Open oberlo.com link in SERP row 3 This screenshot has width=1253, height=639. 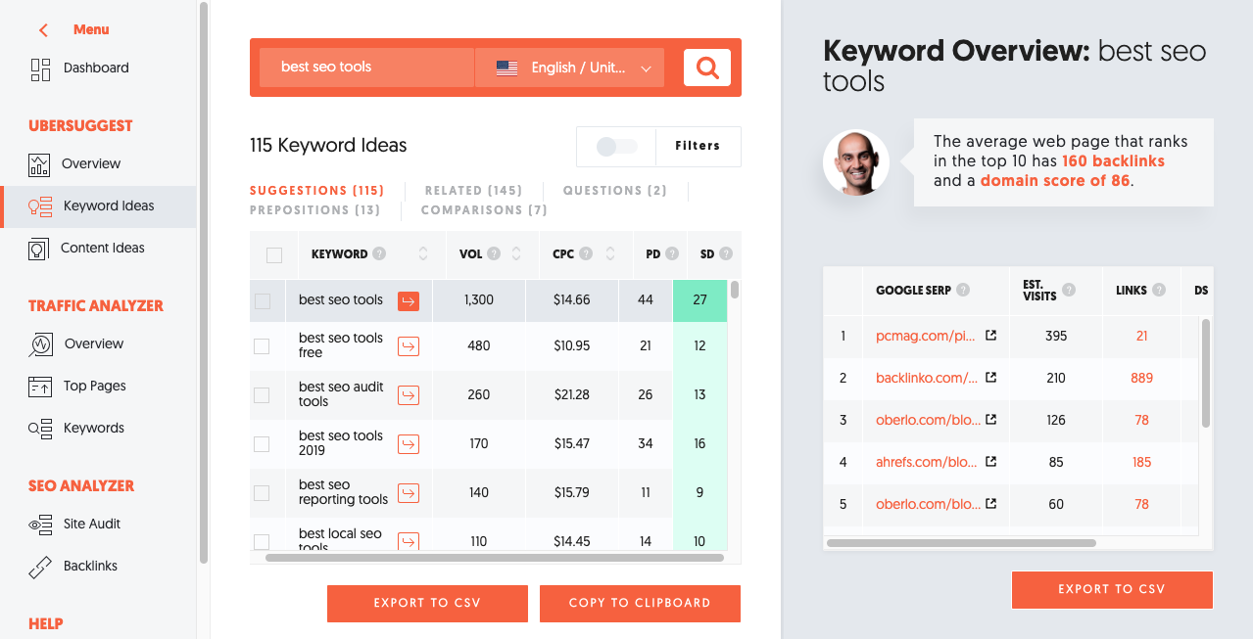point(928,420)
